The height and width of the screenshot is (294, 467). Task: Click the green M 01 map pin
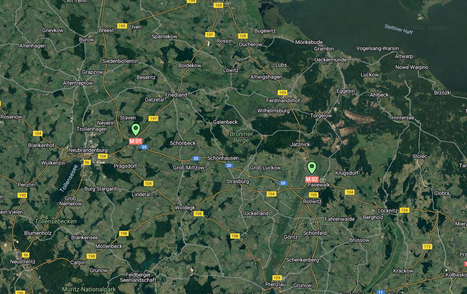tap(135, 130)
